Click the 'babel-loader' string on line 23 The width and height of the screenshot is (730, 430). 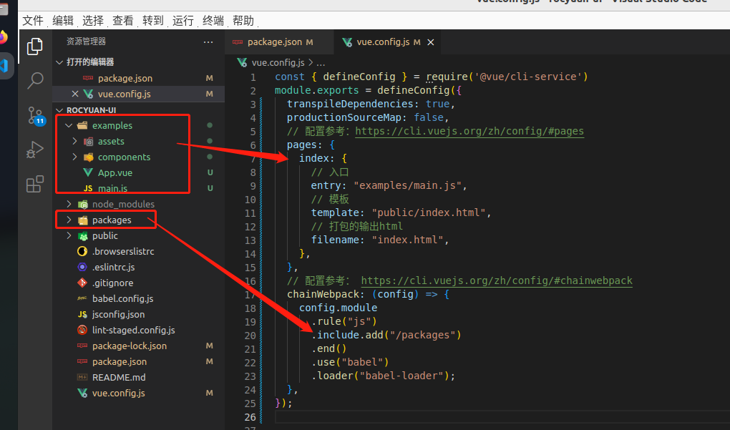click(x=401, y=376)
